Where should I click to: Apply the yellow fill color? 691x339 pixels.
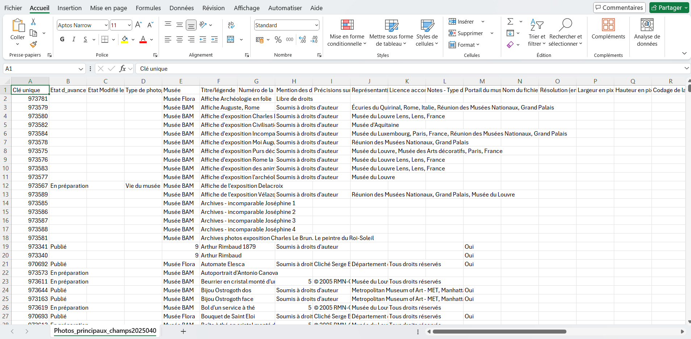(125, 40)
